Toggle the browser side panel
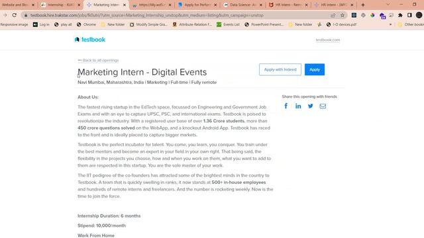 click(409, 15)
